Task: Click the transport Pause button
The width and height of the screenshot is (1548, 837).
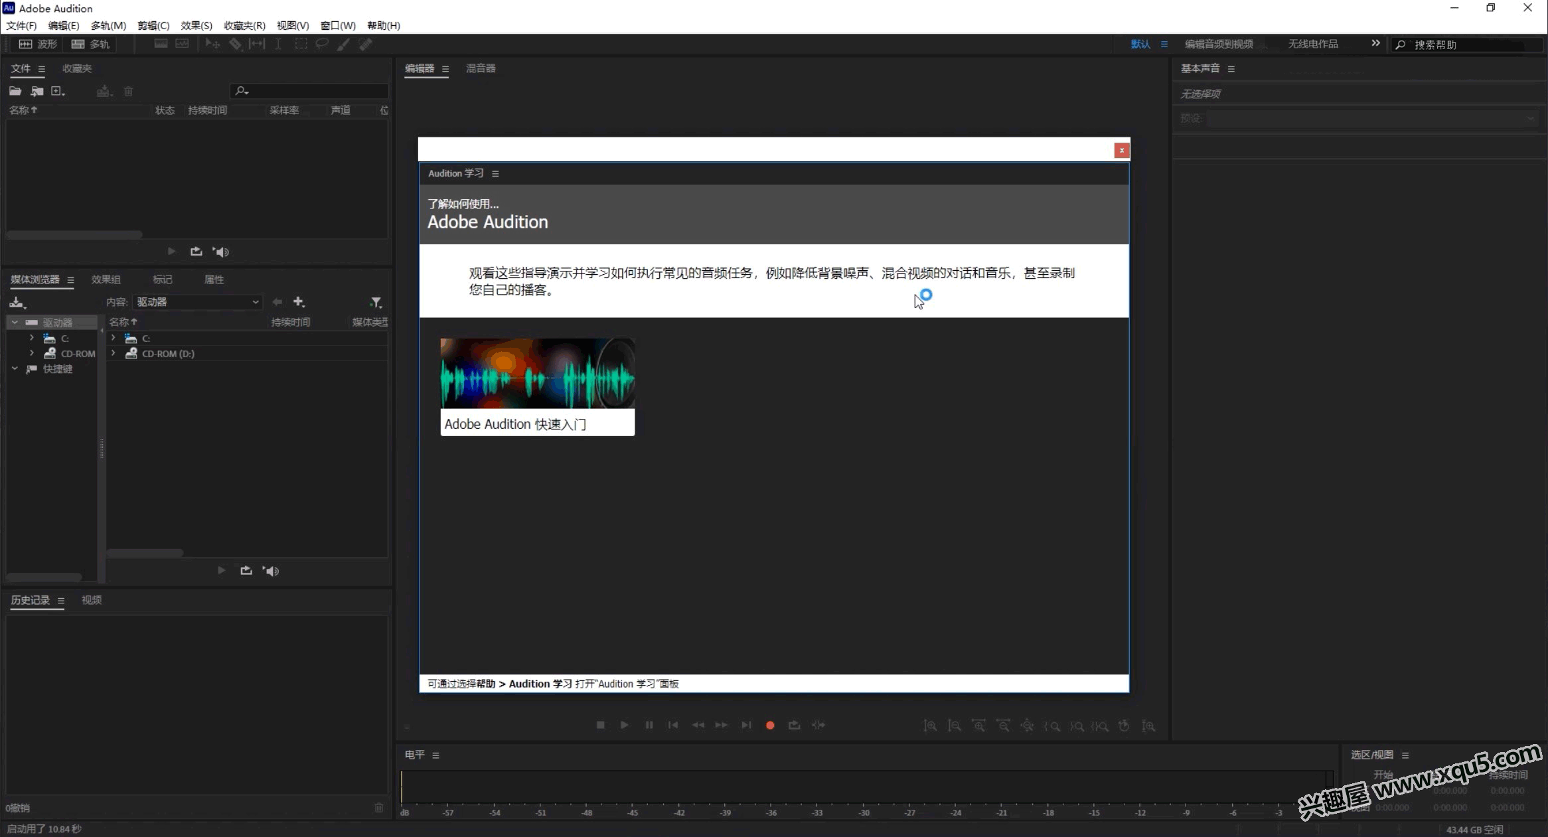Action: [649, 725]
